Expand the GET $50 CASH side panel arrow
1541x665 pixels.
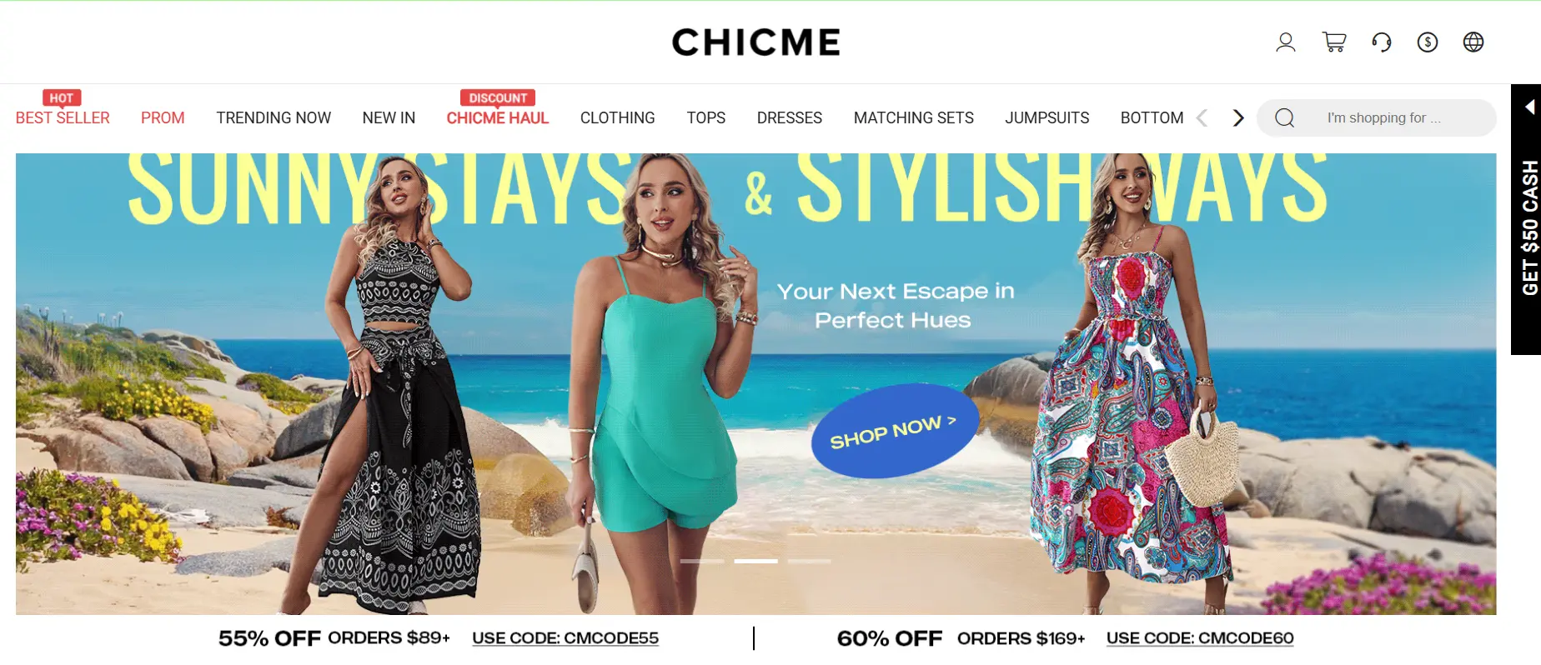tap(1529, 107)
